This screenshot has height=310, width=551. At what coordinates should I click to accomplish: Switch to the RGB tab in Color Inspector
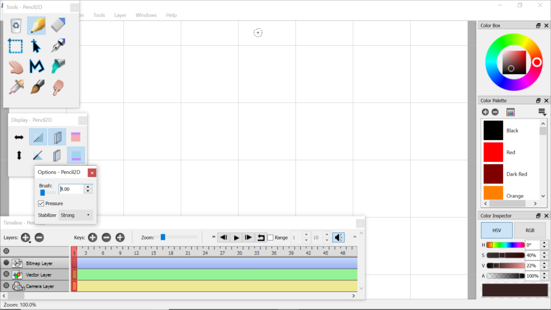point(531,230)
